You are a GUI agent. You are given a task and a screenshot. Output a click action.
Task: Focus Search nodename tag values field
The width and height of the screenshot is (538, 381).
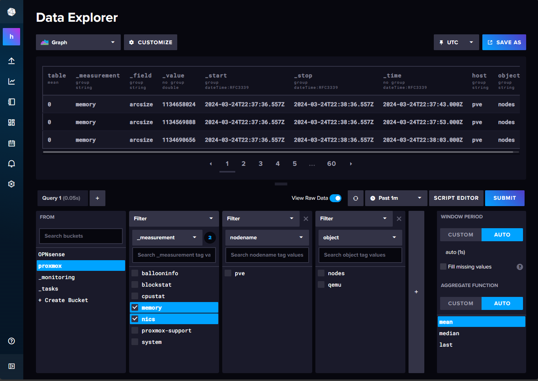pyautogui.click(x=267, y=255)
